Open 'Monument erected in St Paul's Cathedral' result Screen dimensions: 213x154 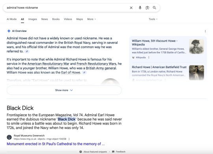tap(56, 144)
